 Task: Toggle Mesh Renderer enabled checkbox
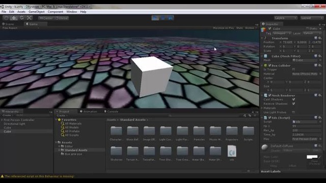269,95
